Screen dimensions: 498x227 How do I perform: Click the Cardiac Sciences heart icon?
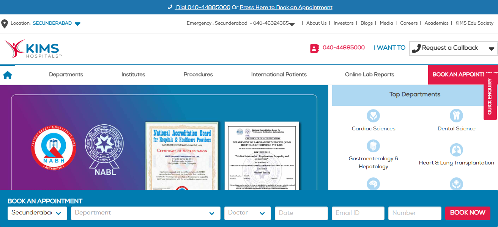[x=373, y=116]
